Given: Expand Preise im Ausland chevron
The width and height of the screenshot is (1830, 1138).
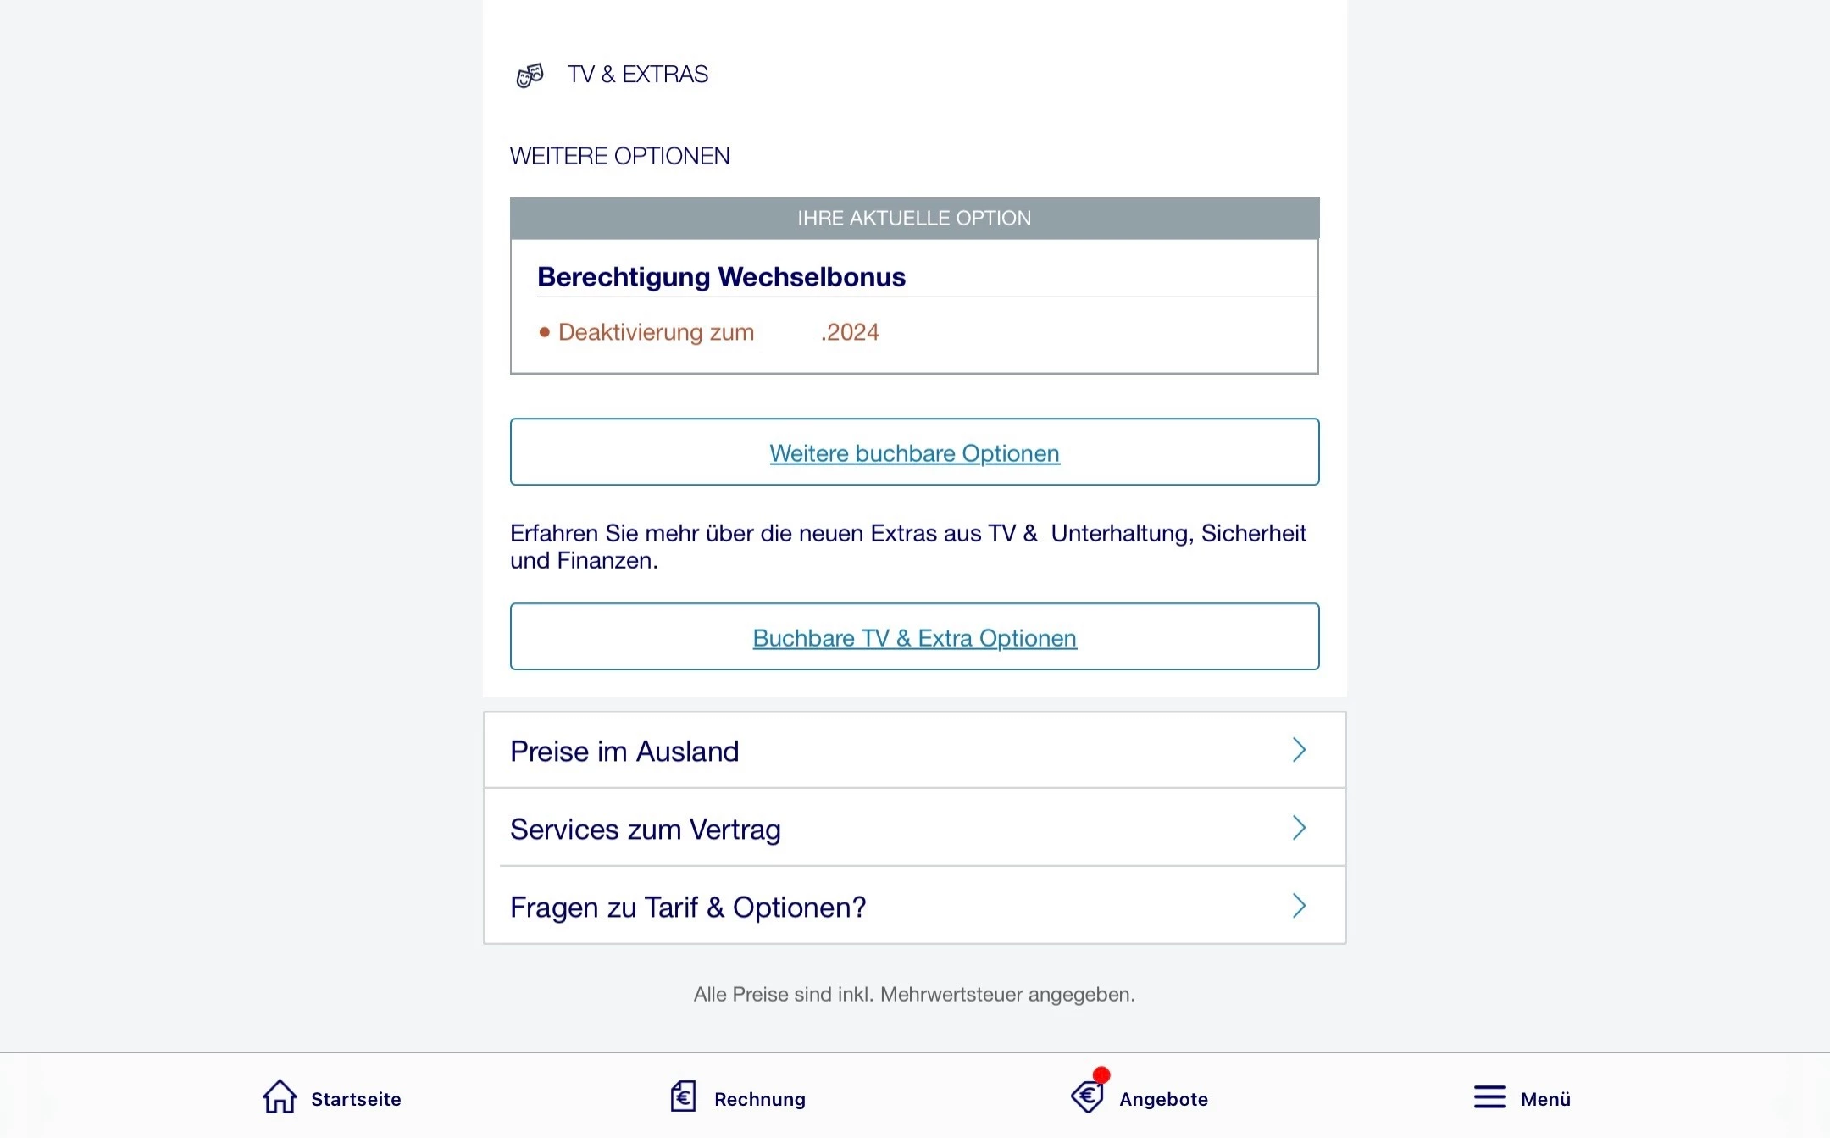Looking at the screenshot, I should click(1299, 750).
